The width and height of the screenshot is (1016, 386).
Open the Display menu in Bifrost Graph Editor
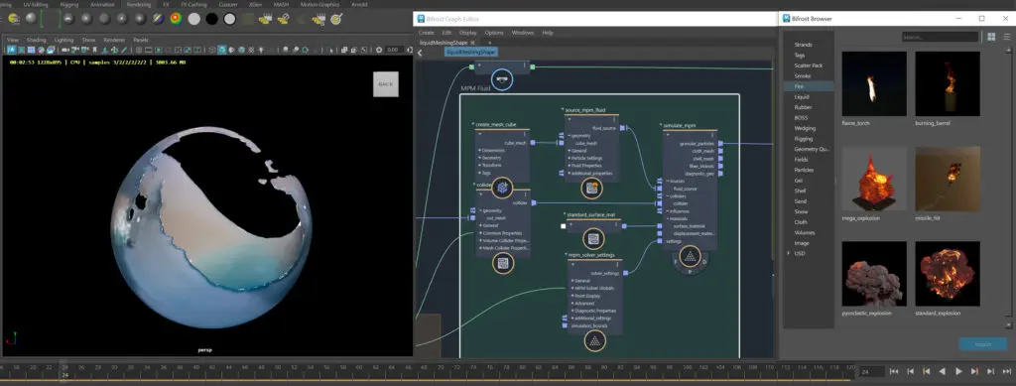(x=468, y=33)
